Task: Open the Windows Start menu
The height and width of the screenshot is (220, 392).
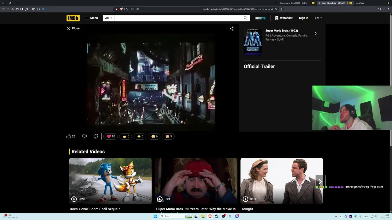Action: coord(155,216)
